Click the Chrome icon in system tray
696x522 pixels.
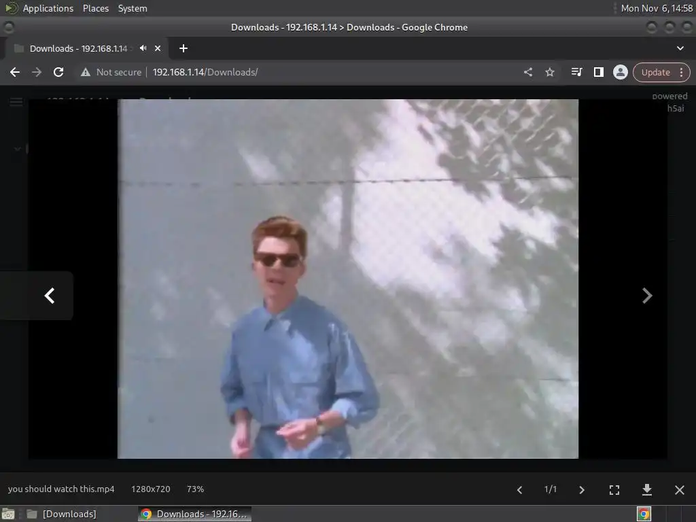pos(644,514)
